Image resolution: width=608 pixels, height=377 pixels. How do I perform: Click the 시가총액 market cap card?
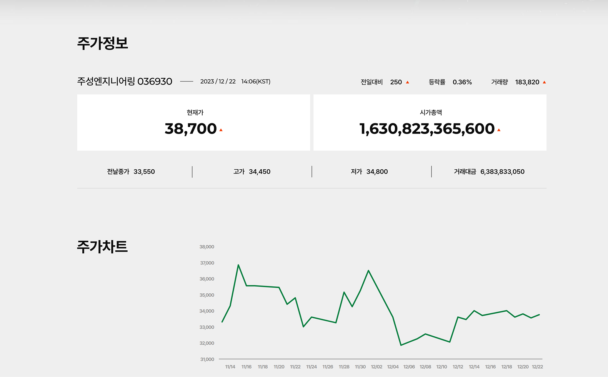tap(430, 122)
